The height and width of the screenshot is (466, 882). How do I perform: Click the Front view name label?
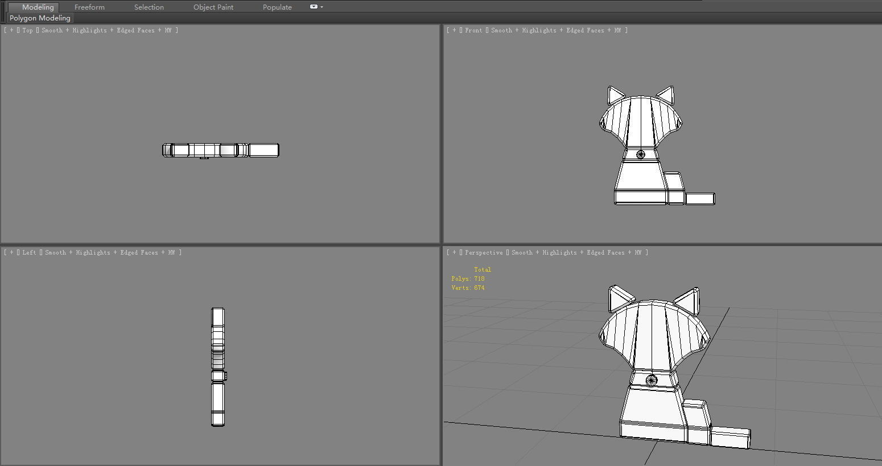click(x=473, y=30)
